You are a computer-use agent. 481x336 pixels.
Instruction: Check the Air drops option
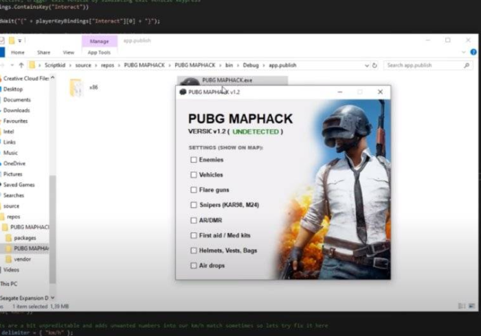(194, 265)
